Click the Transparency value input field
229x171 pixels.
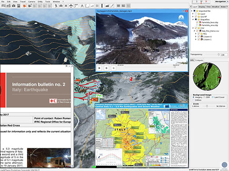coord(224,55)
